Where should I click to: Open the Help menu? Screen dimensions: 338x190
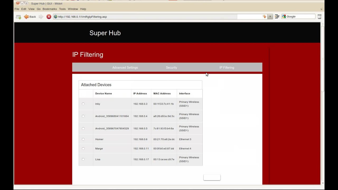tap(83, 9)
